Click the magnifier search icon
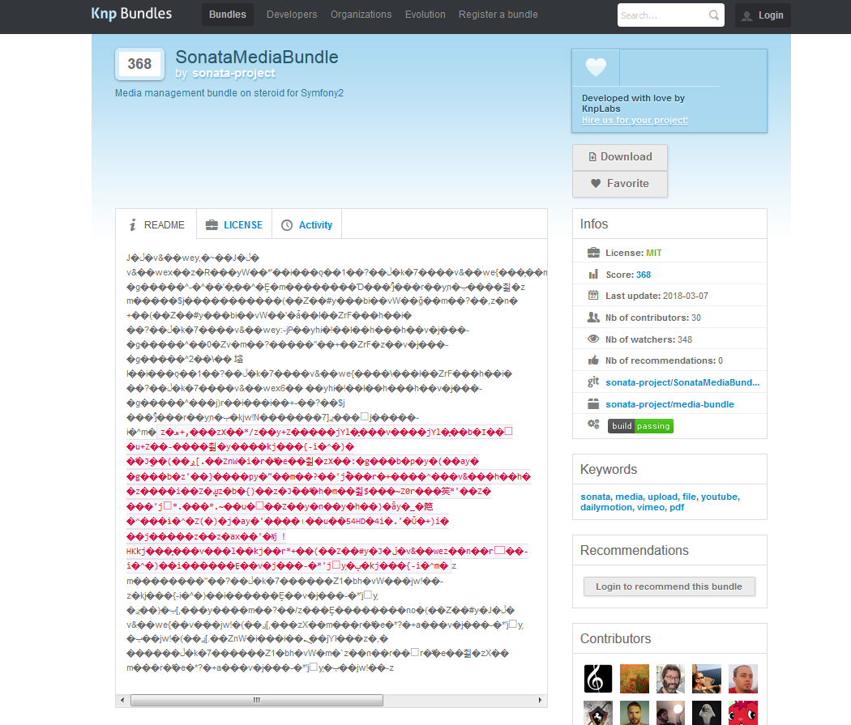The height and width of the screenshot is (725, 851). pyautogui.click(x=714, y=15)
